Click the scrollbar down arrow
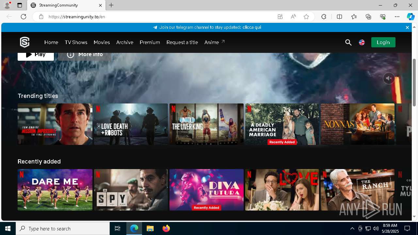 pos(414,217)
